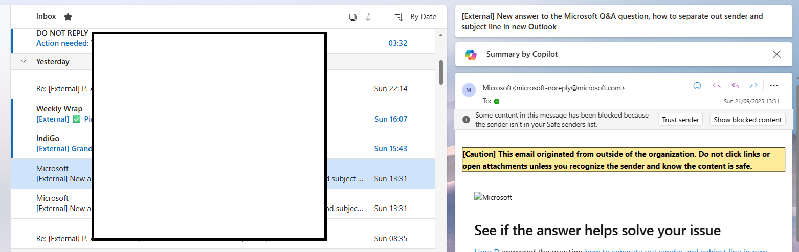Click the Copilot logo icon
Viewport: 799px width, 252px height.
click(x=471, y=54)
